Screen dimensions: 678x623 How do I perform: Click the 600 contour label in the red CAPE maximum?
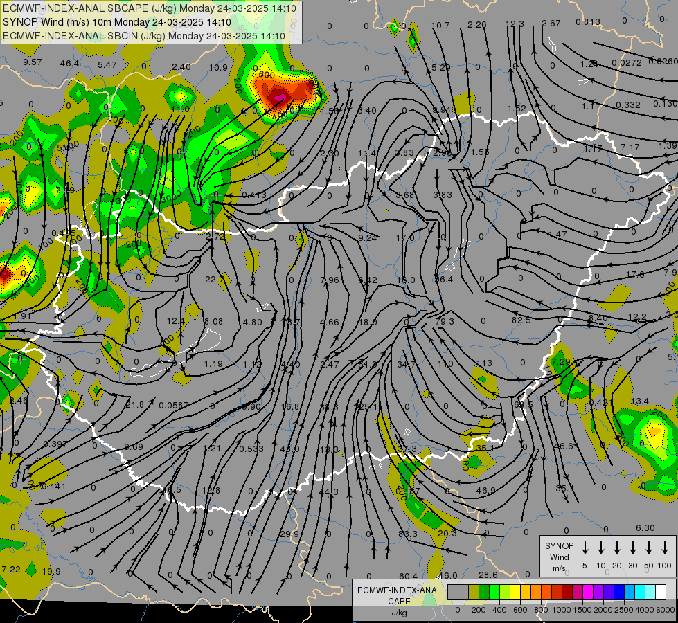[267, 74]
